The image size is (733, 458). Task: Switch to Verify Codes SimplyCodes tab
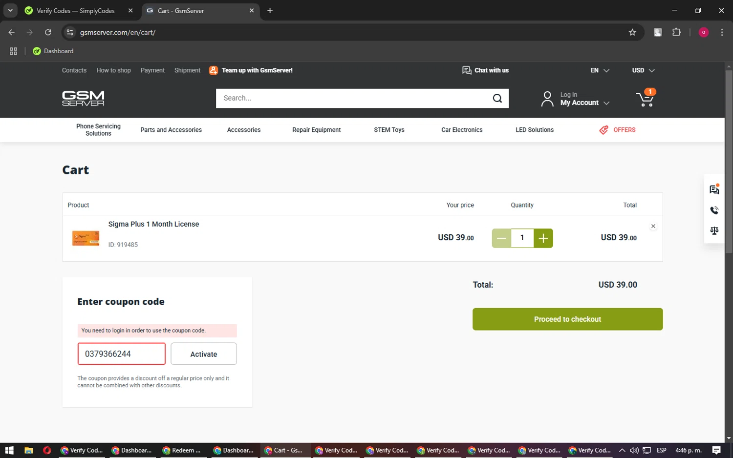click(75, 11)
